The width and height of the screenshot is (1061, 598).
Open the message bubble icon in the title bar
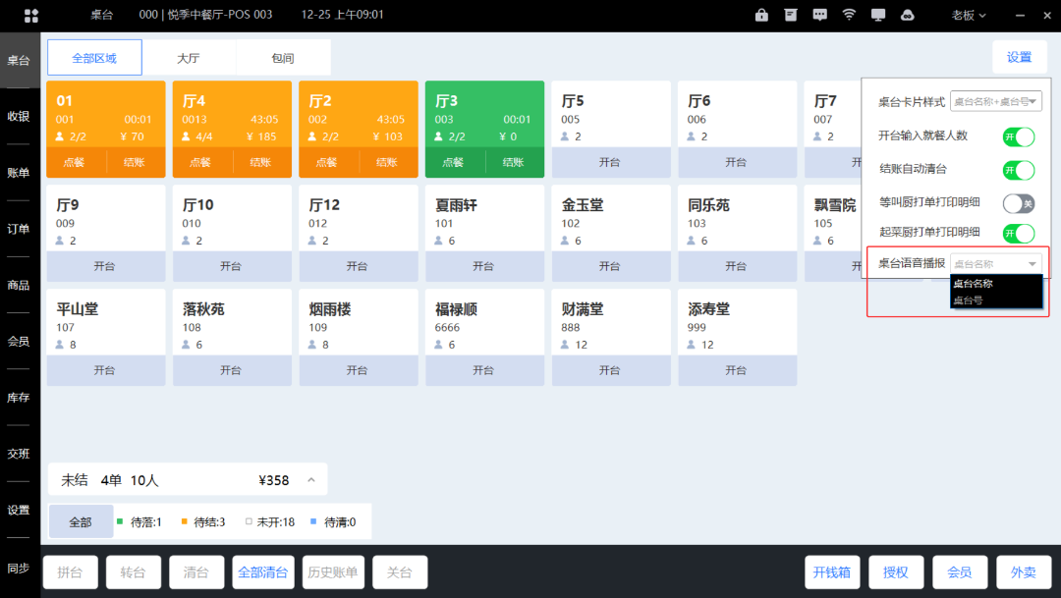(x=819, y=15)
